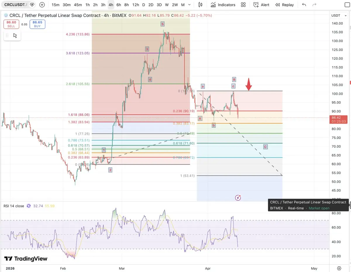
Task: Select the 3h timeframe
Action: tap(103, 5)
